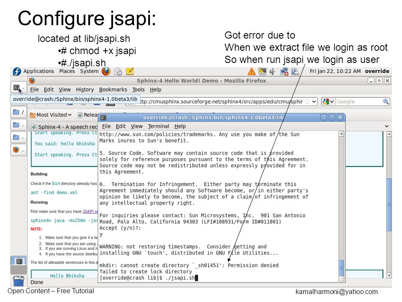The image size is (402, 302).
Task: Launch the Evolution mail launcher icon
Action: click(x=118, y=71)
